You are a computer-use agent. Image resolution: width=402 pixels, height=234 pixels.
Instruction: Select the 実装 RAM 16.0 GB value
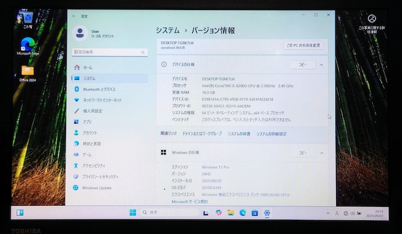pyautogui.click(x=209, y=92)
